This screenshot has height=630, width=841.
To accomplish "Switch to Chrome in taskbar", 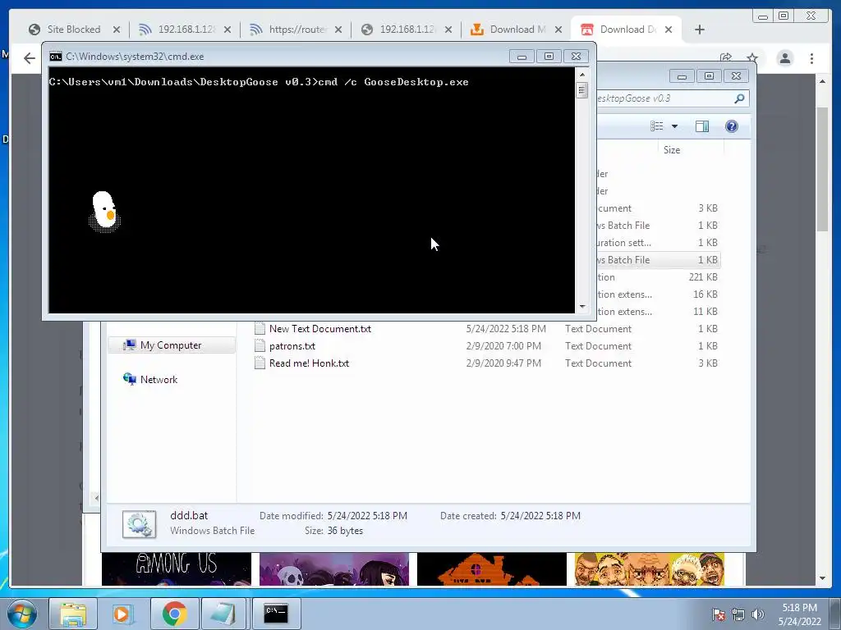I will (174, 614).
